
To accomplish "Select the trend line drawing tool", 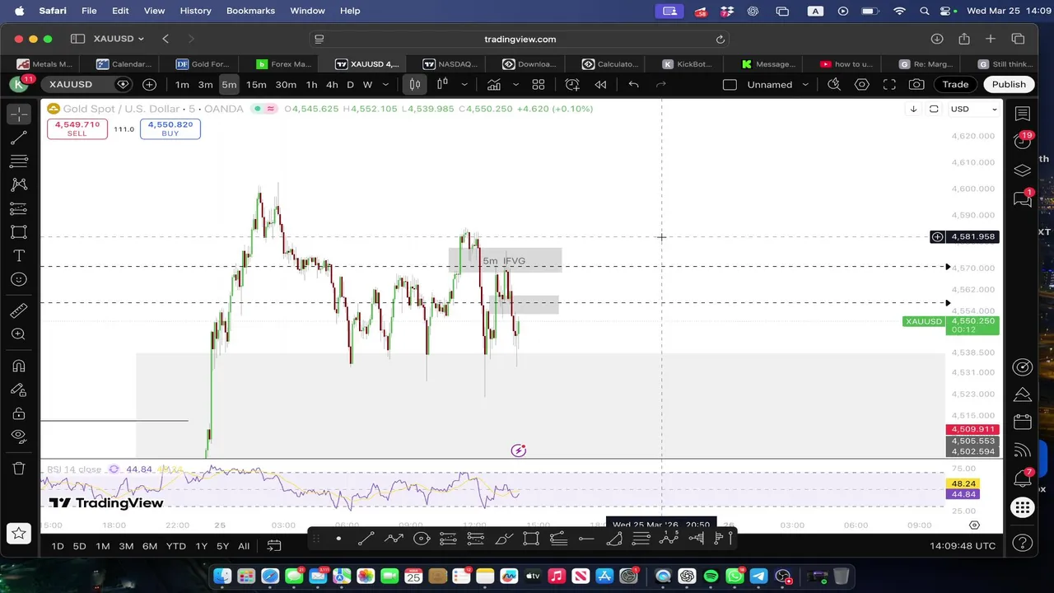I will [19, 138].
